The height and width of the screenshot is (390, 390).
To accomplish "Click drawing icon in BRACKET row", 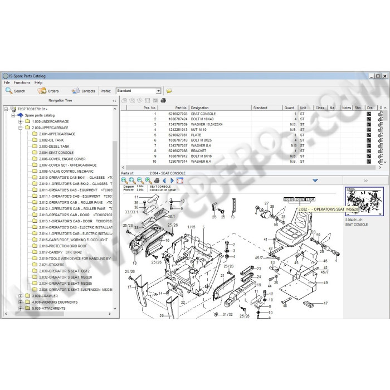I will [369, 151].
